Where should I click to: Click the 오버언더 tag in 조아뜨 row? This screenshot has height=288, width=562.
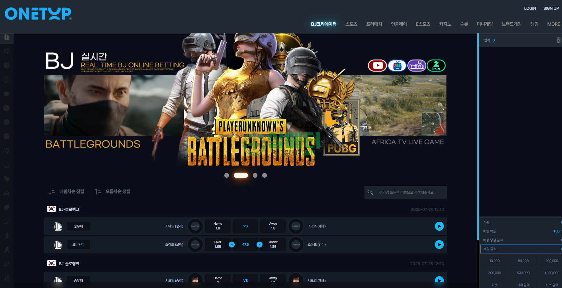(78, 245)
